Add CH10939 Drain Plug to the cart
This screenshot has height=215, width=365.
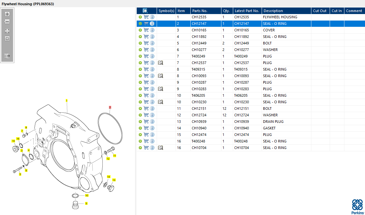coord(146,121)
